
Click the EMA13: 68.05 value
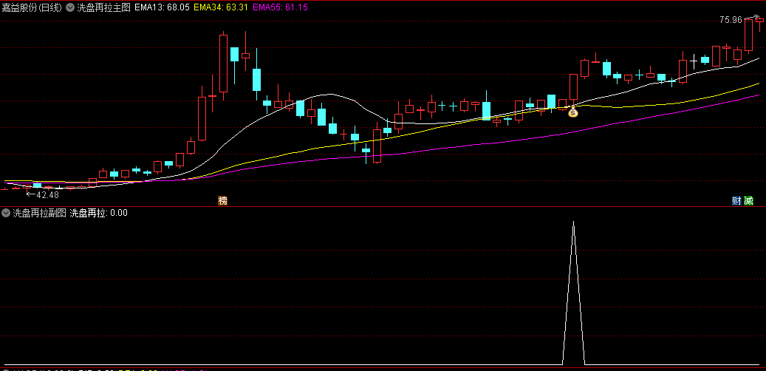click(162, 8)
